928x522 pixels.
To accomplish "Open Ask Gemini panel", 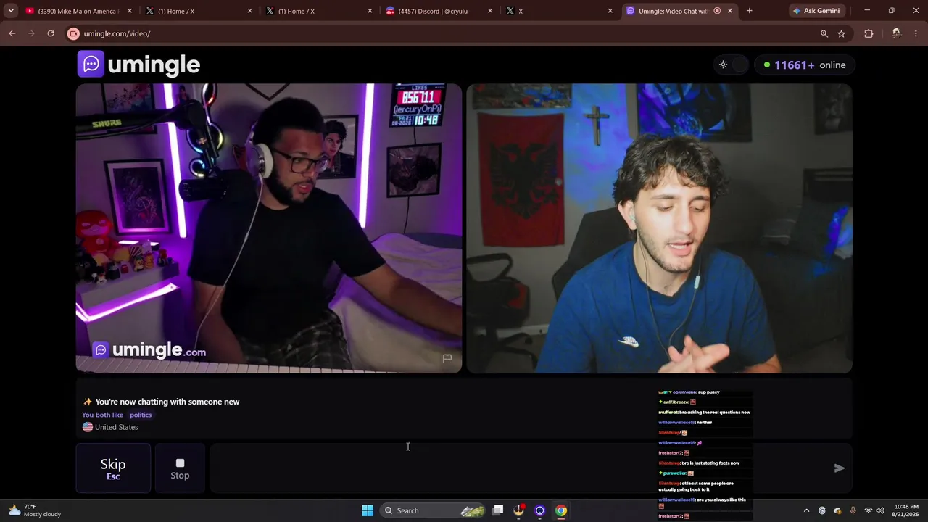I will point(816,11).
